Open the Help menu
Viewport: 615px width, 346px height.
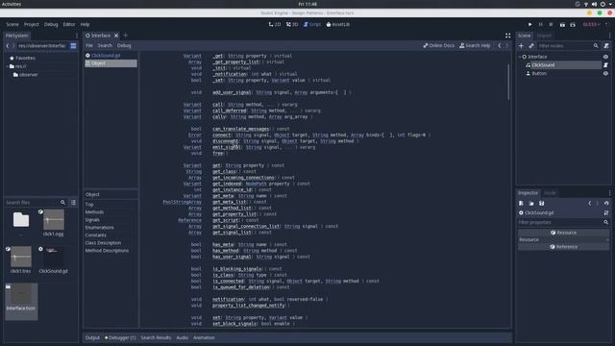pos(85,24)
